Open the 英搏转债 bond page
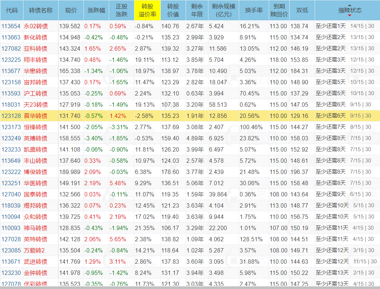 point(35,138)
